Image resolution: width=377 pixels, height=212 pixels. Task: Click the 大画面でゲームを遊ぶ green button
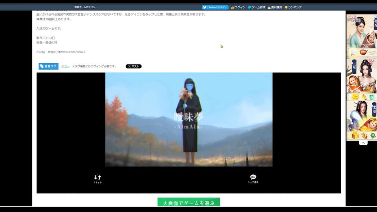tap(189, 203)
